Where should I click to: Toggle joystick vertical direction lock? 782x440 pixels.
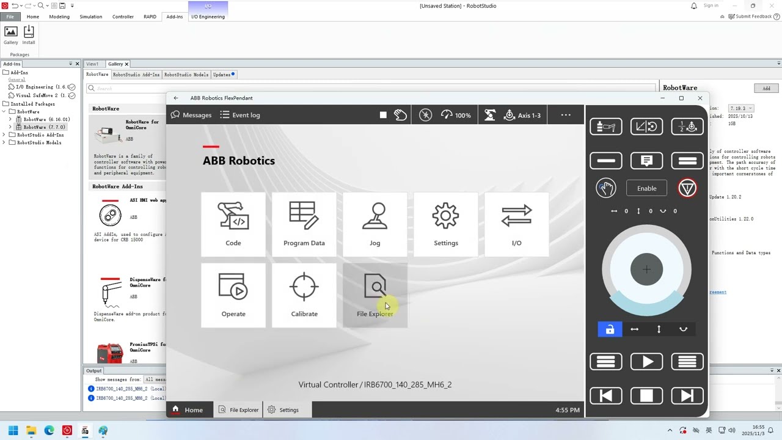click(x=659, y=329)
